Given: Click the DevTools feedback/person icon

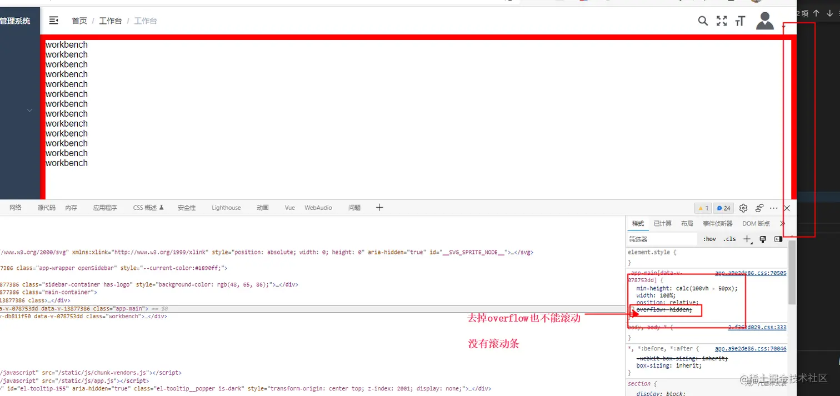Looking at the screenshot, I should (759, 208).
